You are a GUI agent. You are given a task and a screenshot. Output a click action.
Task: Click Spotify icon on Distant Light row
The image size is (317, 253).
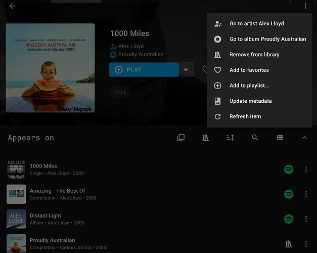(289, 219)
